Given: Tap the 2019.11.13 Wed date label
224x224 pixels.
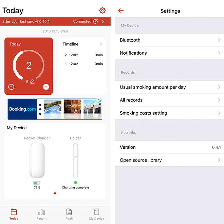Looking at the screenshot, I should click(55, 31).
